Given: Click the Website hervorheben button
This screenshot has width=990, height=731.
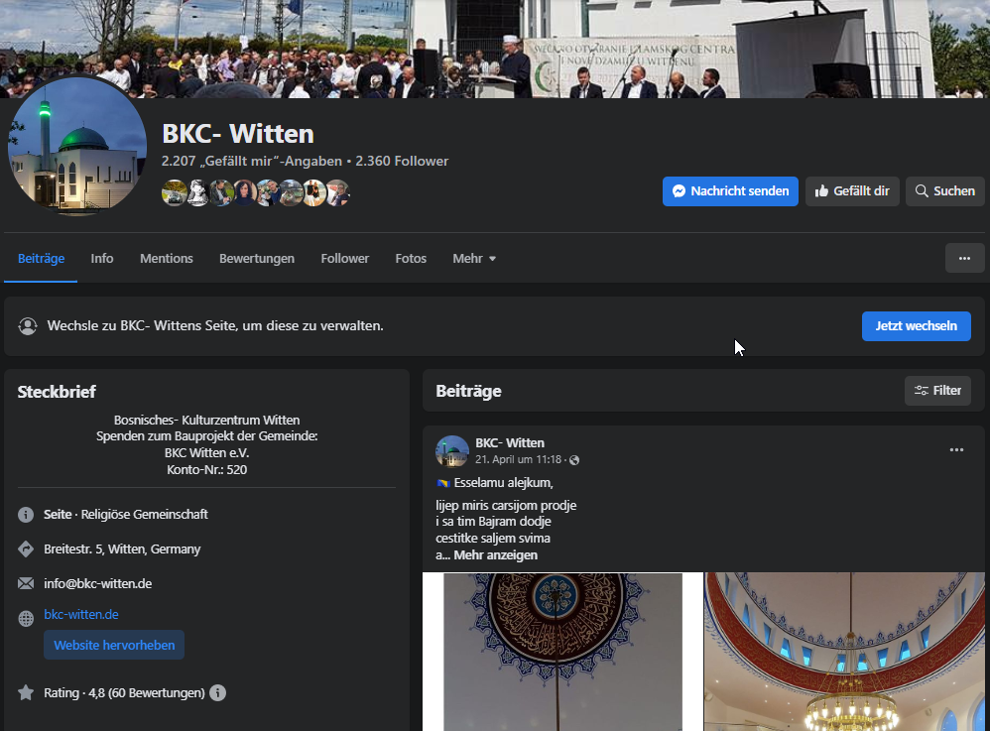Looking at the screenshot, I should (x=114, y=645).
